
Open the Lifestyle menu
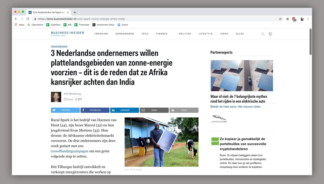pos(205,34)
